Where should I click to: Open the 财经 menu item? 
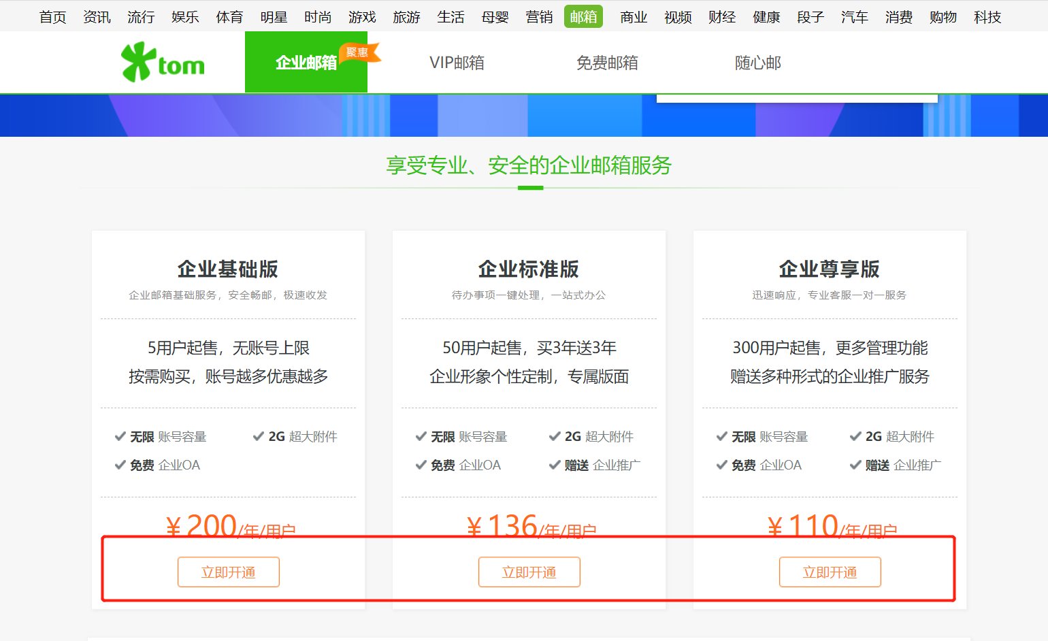721,17
